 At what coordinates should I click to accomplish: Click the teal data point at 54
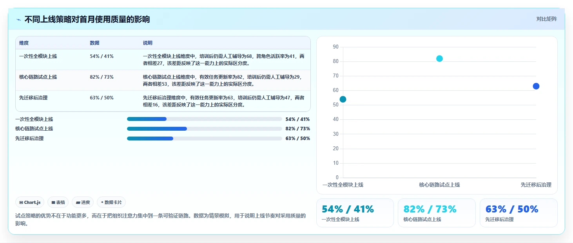point(343,99)
